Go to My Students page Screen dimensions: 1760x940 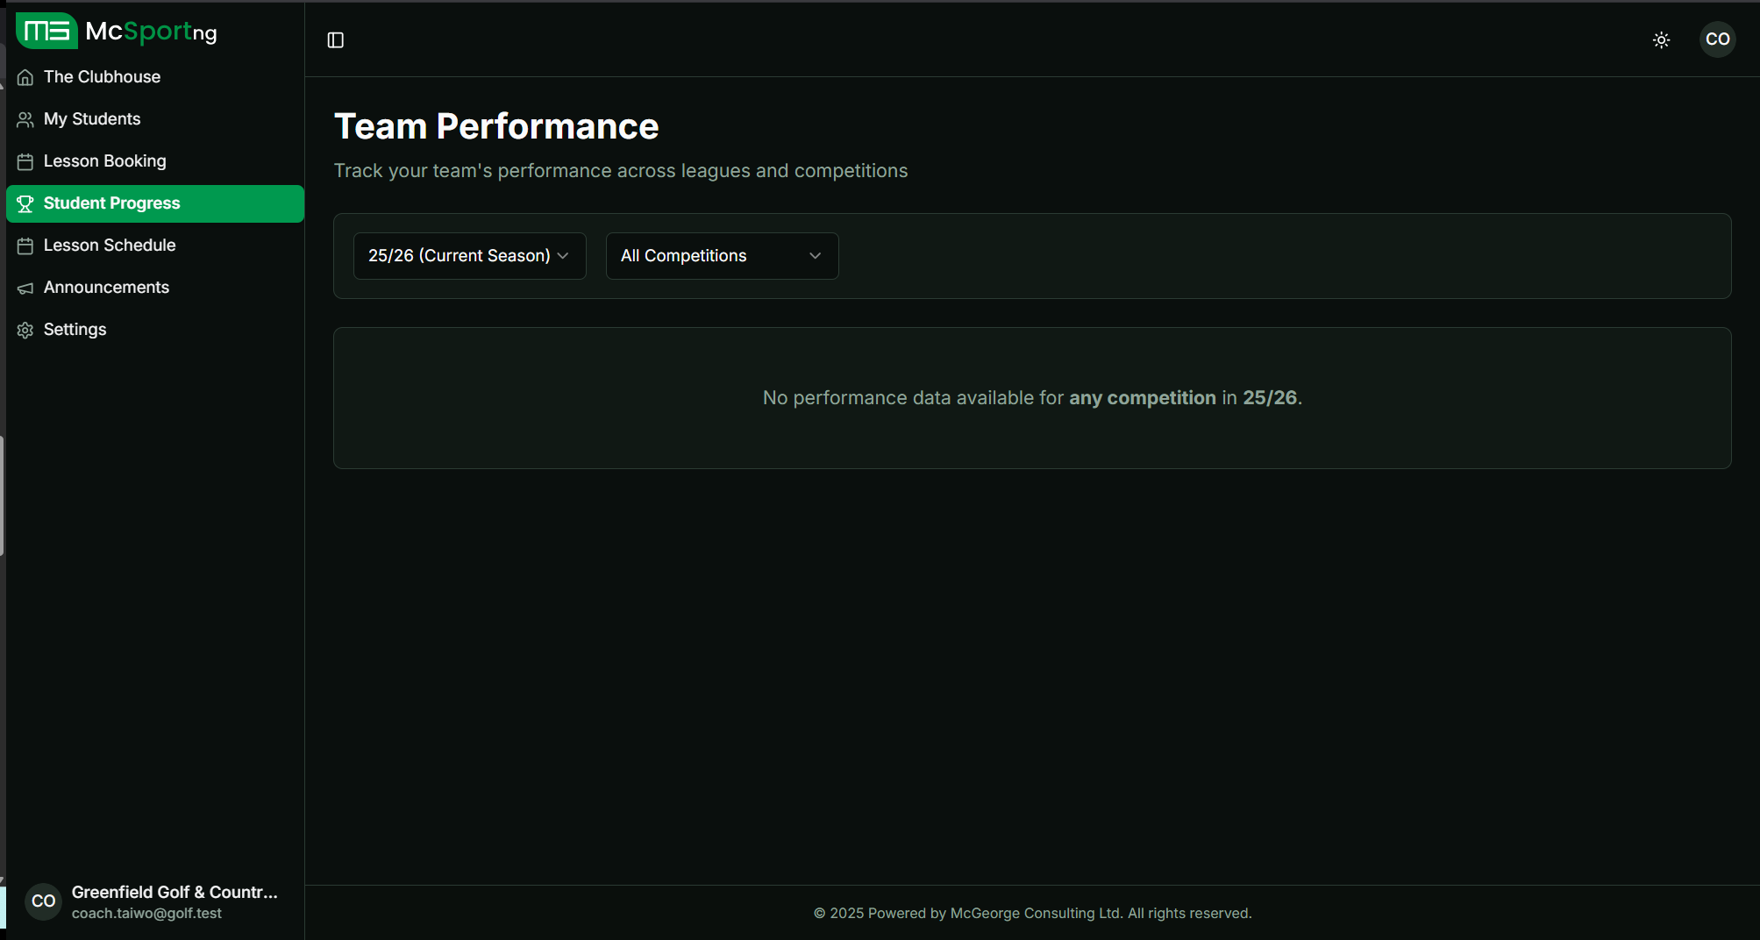coord(92,119)
